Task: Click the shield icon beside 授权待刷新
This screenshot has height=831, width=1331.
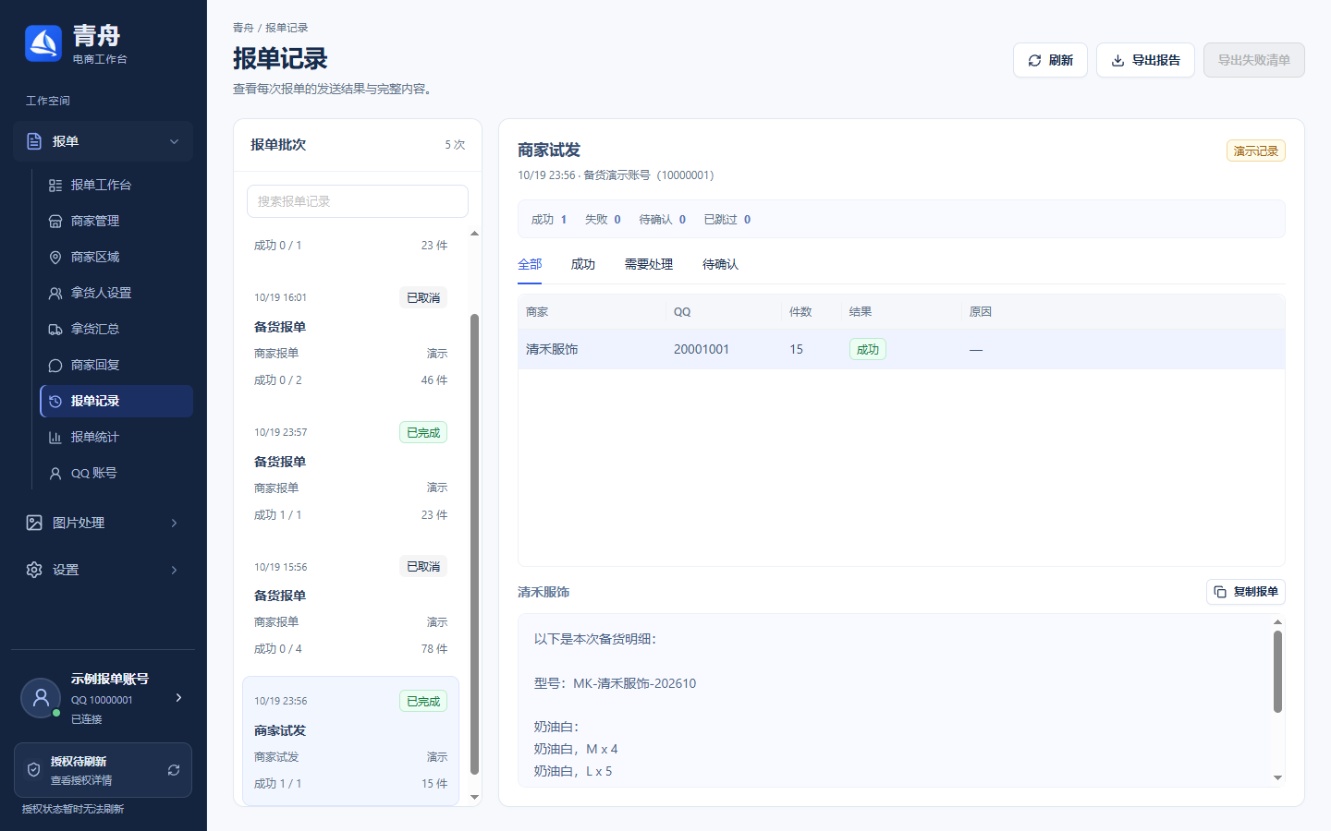Action: point(33,770)
